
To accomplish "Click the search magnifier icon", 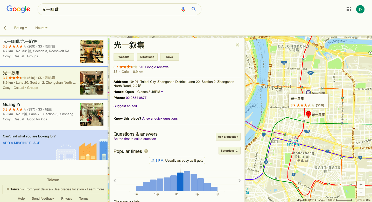I will tap(194, 9).
